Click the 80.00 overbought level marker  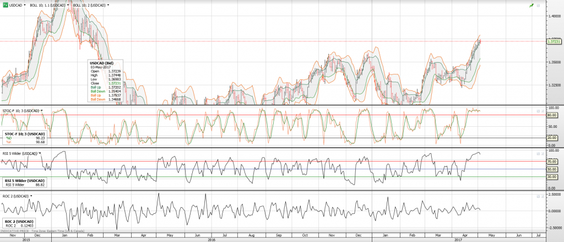pos(553,115)
